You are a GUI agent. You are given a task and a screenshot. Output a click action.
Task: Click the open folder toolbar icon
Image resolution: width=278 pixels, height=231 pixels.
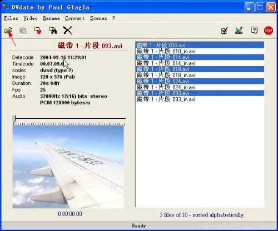click(x=8, y=31)
